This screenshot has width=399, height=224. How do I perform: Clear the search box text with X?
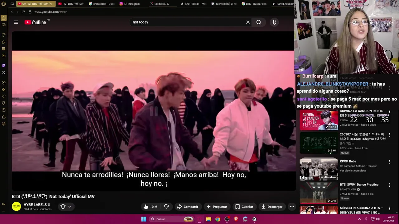click(x=248, y=22)
